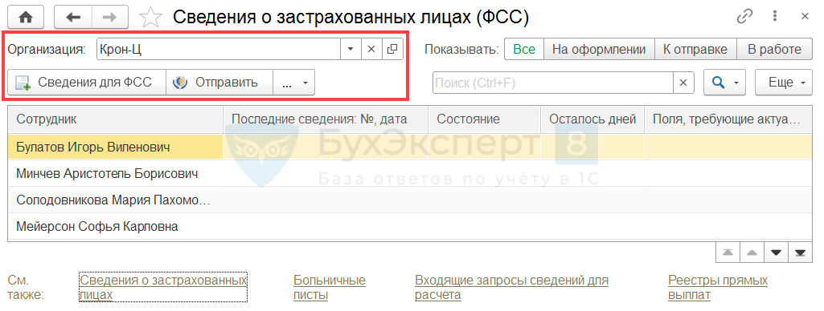Open the magnifier search options dropdown

coord(724,83)
